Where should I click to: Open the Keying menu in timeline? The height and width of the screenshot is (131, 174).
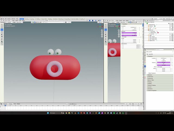(x=11, y=104)
